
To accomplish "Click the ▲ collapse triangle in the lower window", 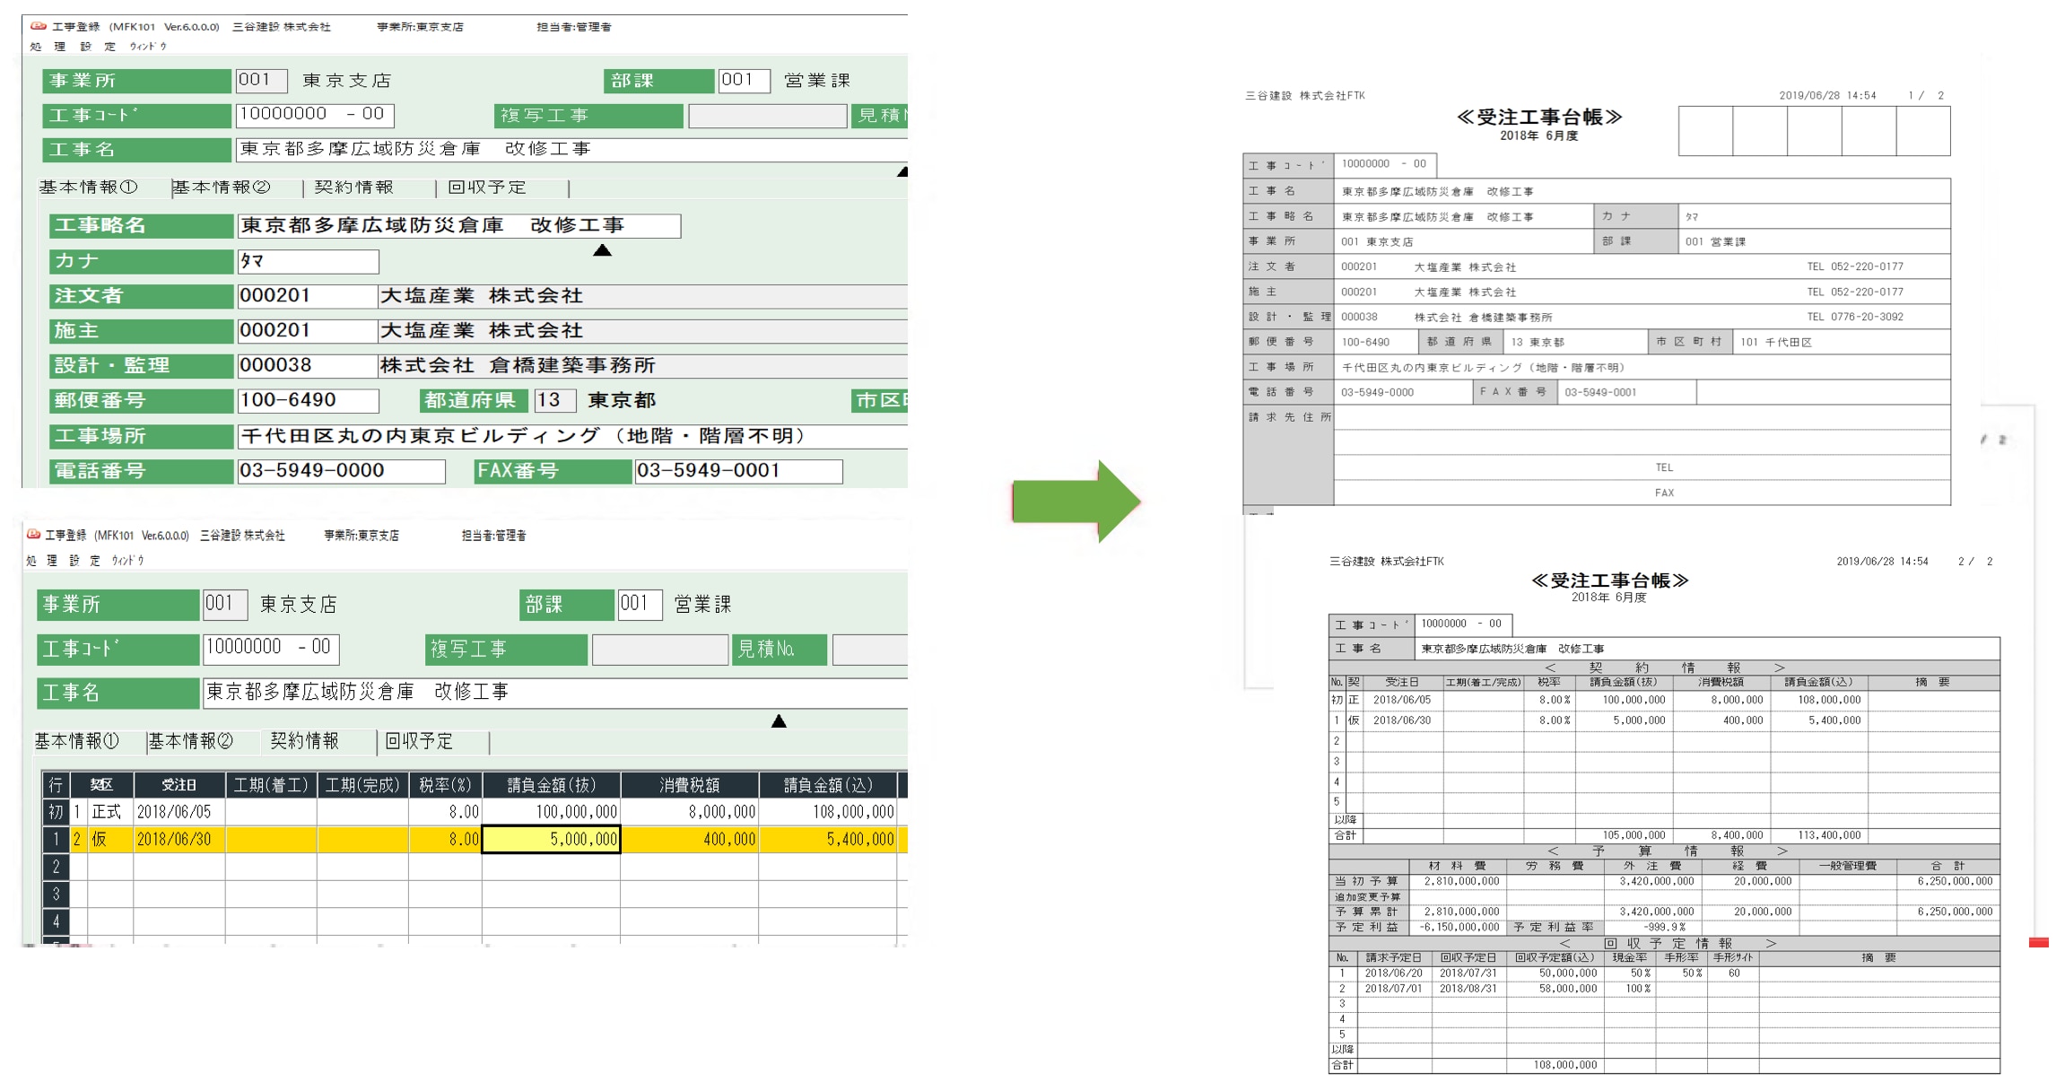I will click(x=777, y=720).
